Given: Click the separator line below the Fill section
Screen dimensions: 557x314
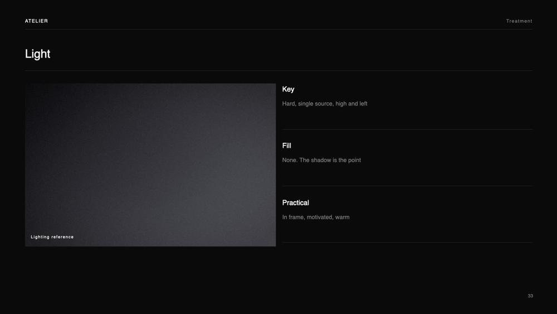Looking at the screenshot, I should click(407, 186).
